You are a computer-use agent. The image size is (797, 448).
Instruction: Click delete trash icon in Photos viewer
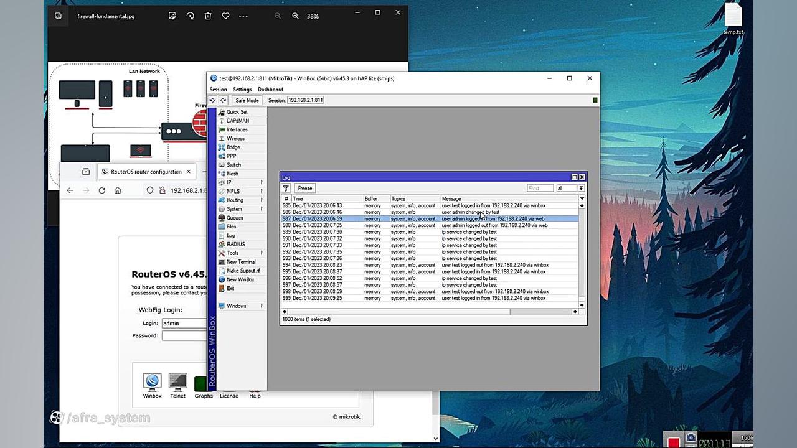point(208,16)
